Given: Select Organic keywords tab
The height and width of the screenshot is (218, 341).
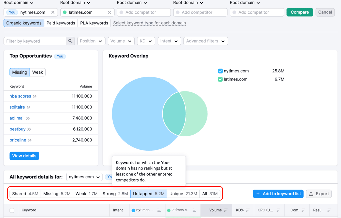Looking at the screenshot, I should 24,23.
